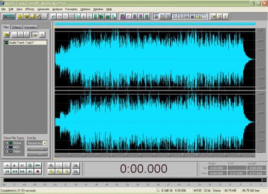Click the Play transport button

point(14,165)
